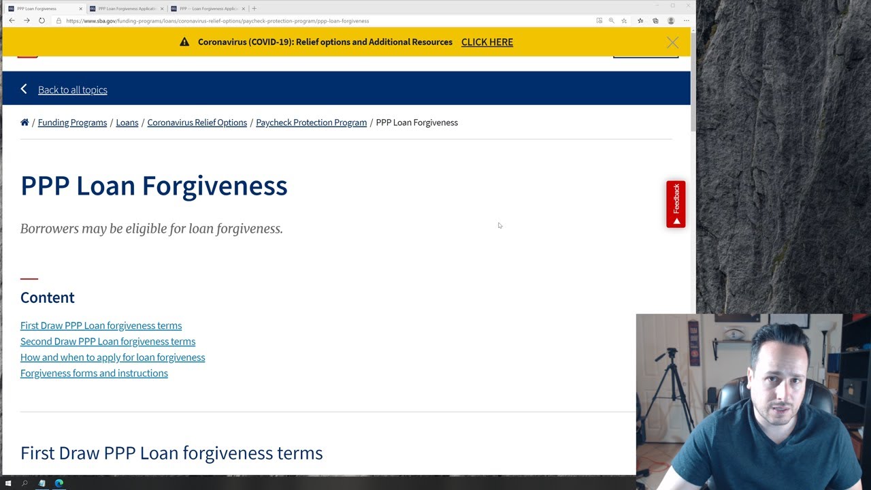The image size is (871, 490).
Task: Click the webcam video overlay
Action: (x=753, y=402)
